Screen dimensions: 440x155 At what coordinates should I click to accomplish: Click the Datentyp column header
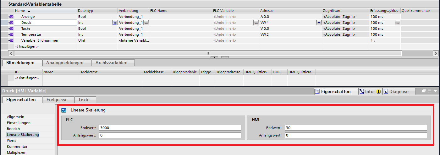click(97, 11)
